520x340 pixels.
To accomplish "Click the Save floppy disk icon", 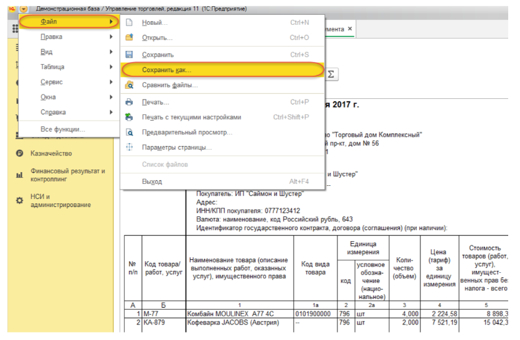I will click(x=129, y=55).
